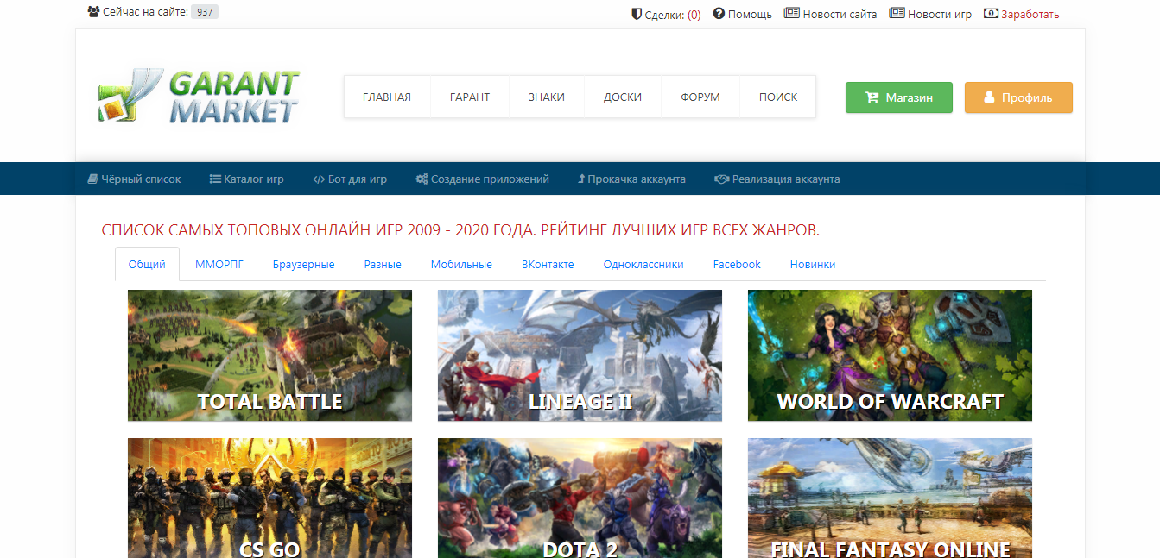
Task: Click the arrow icon beside Прокачка аккаунта
Action: 581,179
